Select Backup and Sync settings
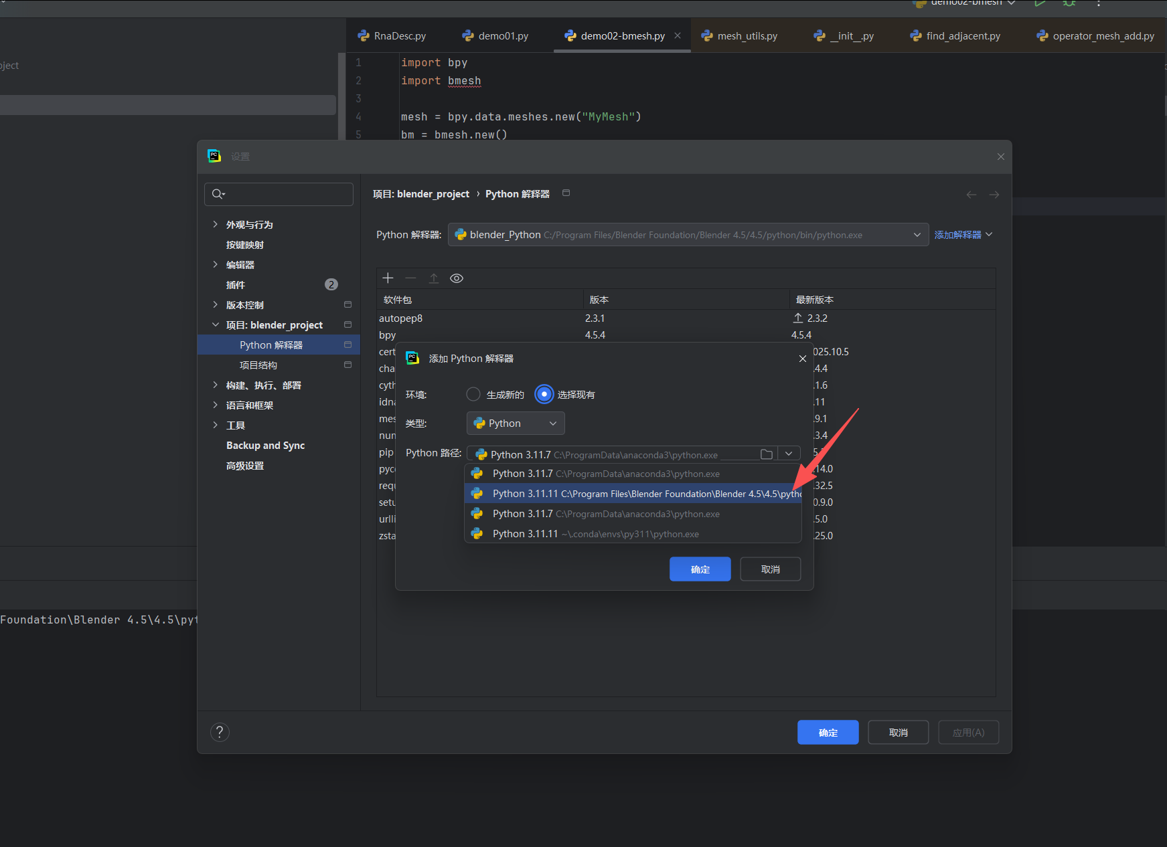Viewport: 1167px width, 847px height. [265, 446]
